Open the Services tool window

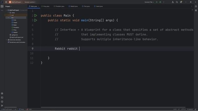click(2, 93)
